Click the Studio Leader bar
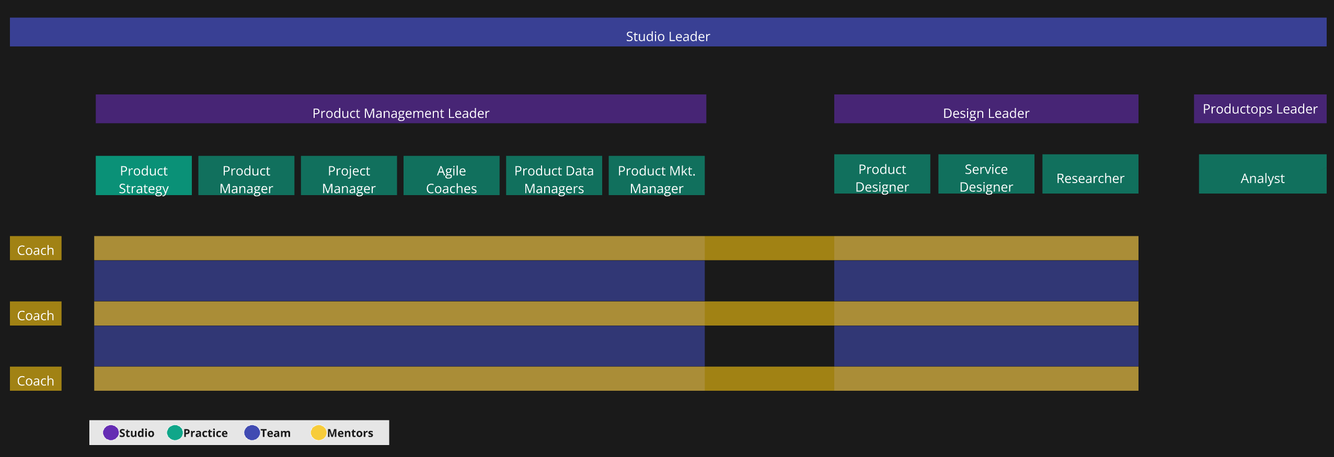 click(x=668, y=32)
